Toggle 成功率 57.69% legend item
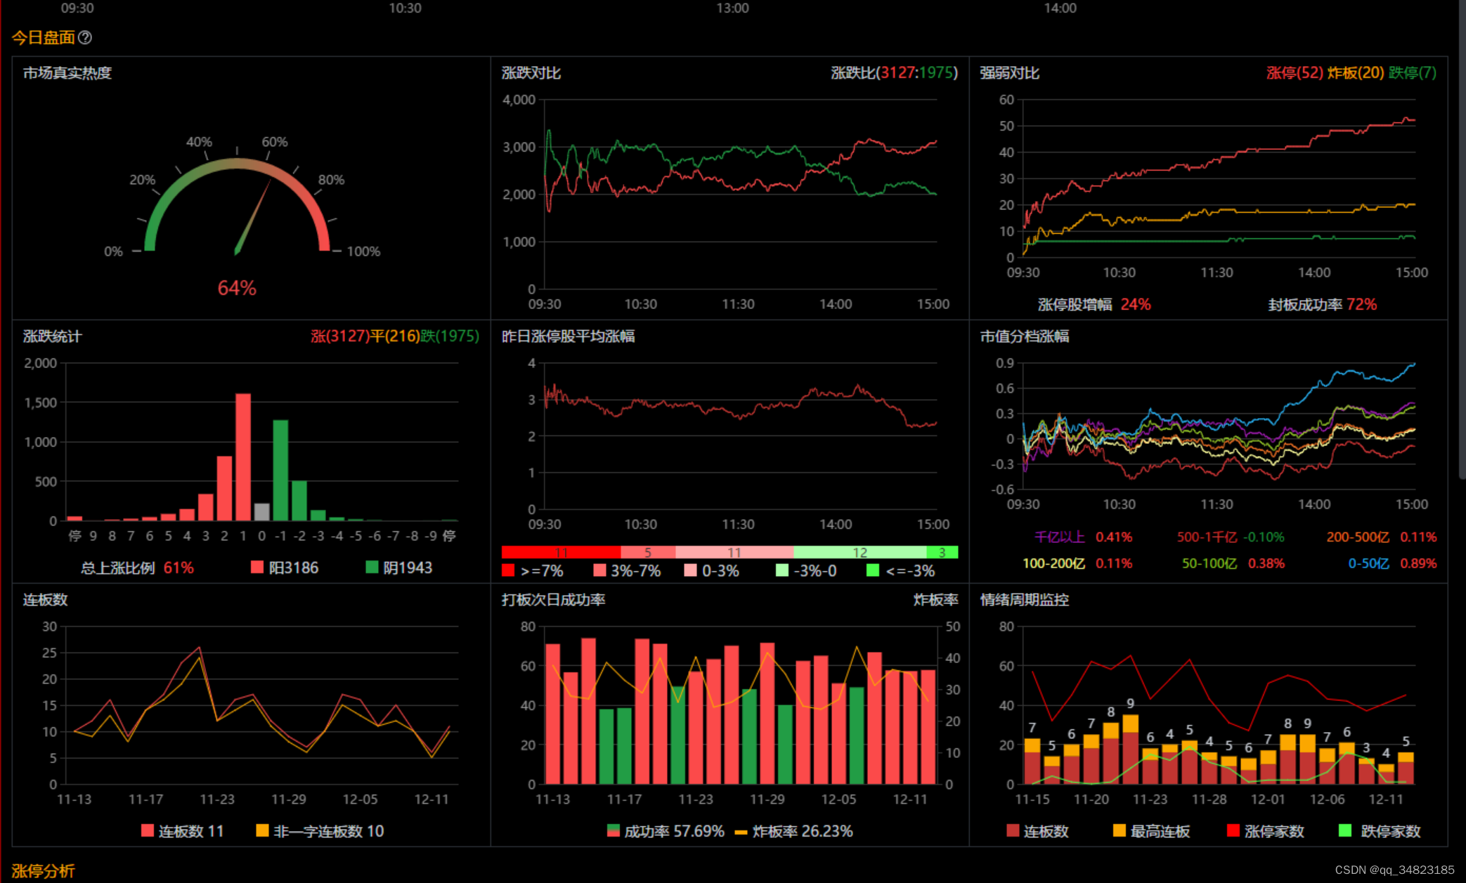 [666, 831]
